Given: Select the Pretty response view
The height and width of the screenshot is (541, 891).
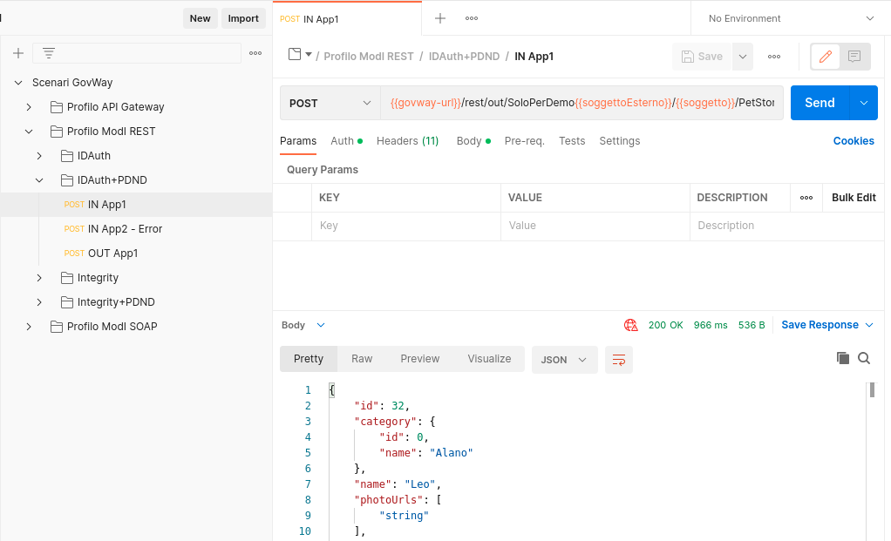Looking at the screenshot, I should 309,359.
